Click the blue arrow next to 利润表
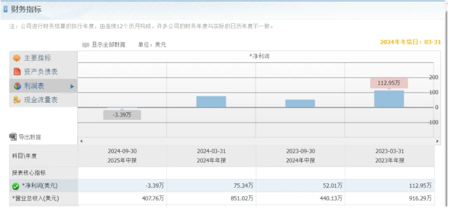This screenshot has width=449, height=209. [x=72, y=86]
